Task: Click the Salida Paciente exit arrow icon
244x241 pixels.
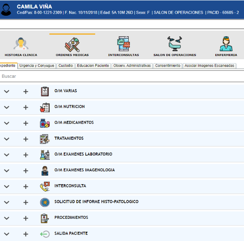Action: click(45, 234)
